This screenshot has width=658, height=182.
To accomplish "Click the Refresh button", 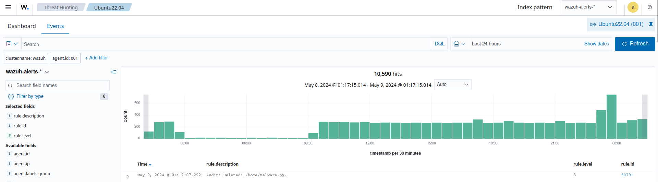I will [x=635, y=44].
